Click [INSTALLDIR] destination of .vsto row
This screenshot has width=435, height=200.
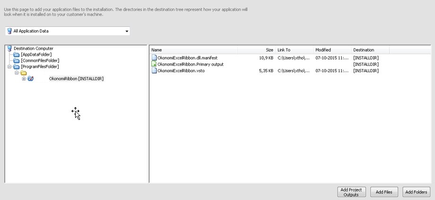tap(366, 71)
